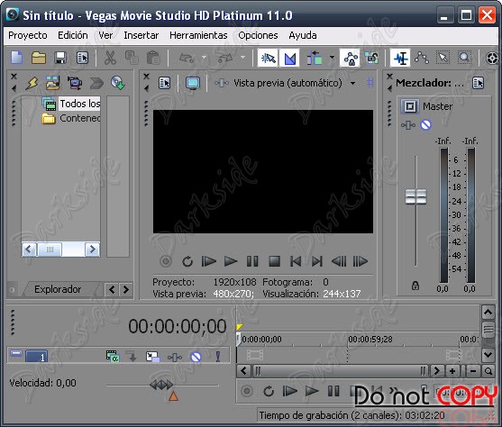Viewport: 502px width, 427px height.
Task: Toggle preview on external monitor
Action: pyautogui.click(x=193, y=83)
